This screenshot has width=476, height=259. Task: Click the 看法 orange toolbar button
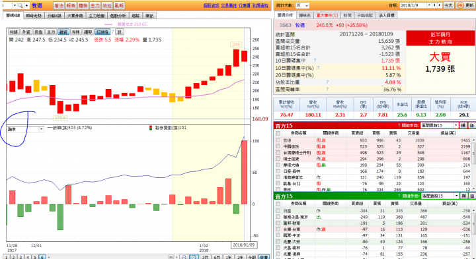click(x=59, y=5)
